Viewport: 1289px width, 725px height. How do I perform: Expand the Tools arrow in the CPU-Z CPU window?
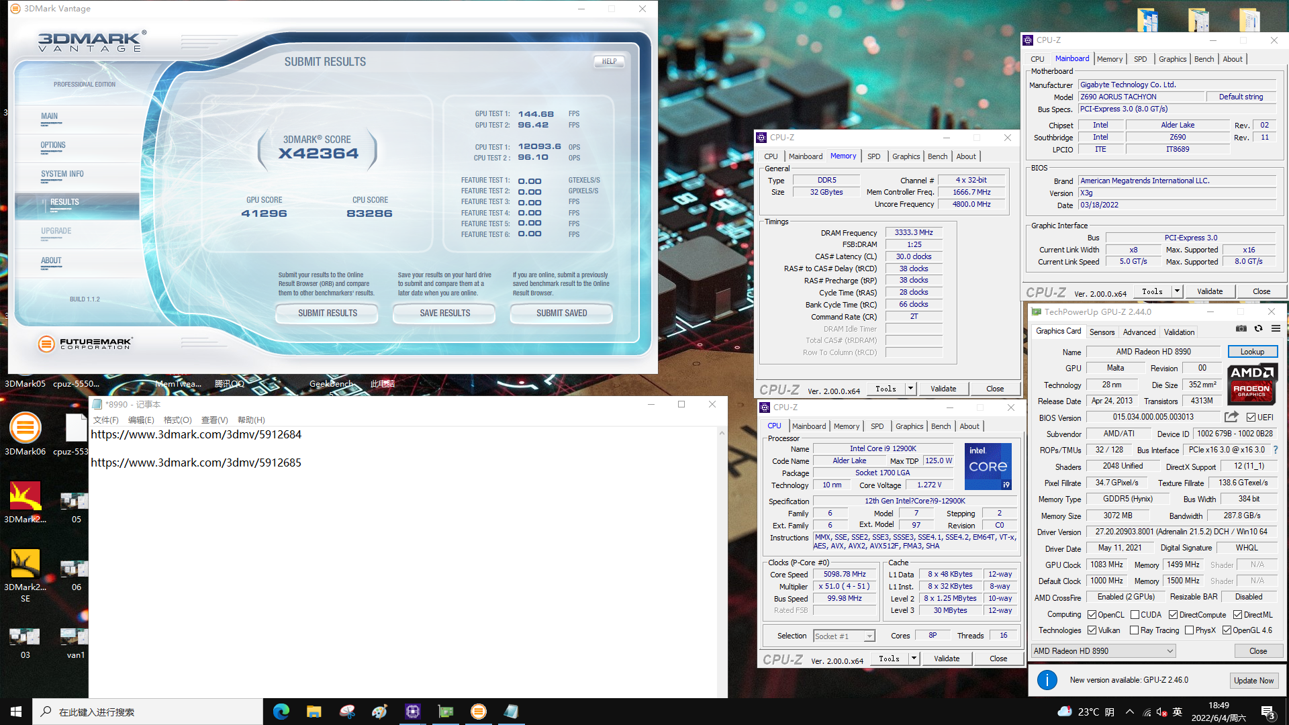914,659
